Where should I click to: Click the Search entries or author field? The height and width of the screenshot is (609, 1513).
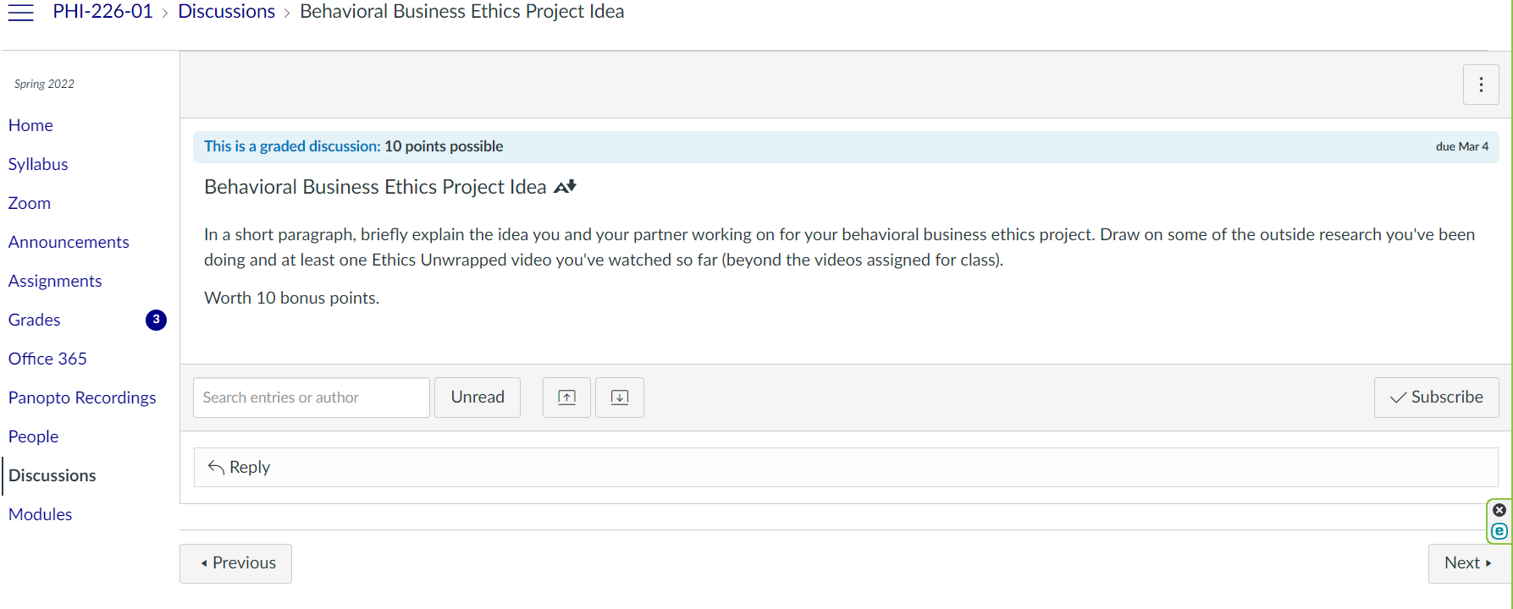point(311,398)
